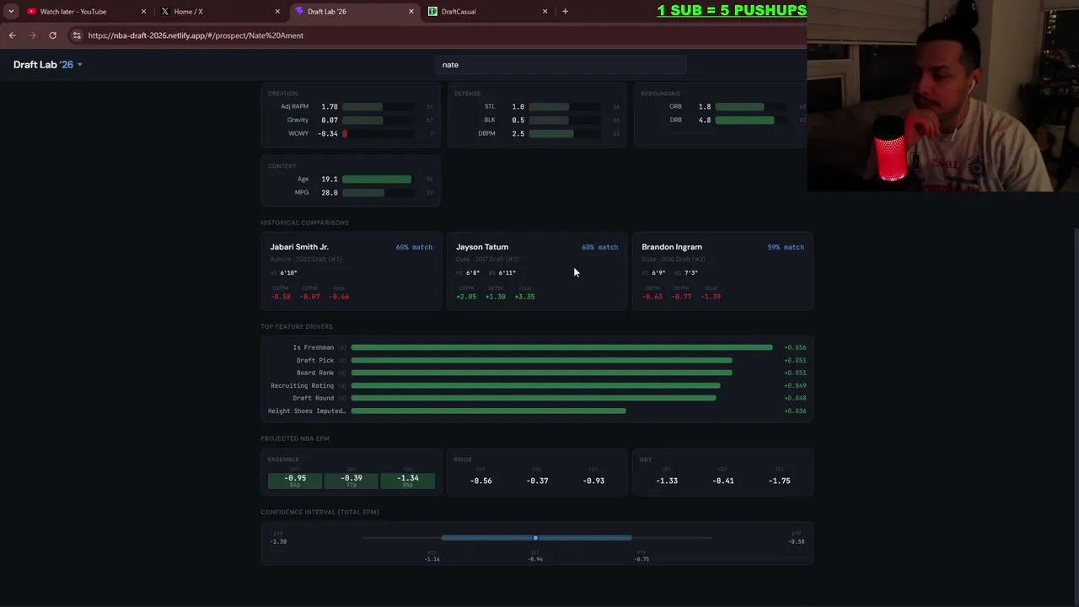Close the Draft Lab '26 tab
The height and width of the screenshot is (607, 1079).
coord(411,12)
